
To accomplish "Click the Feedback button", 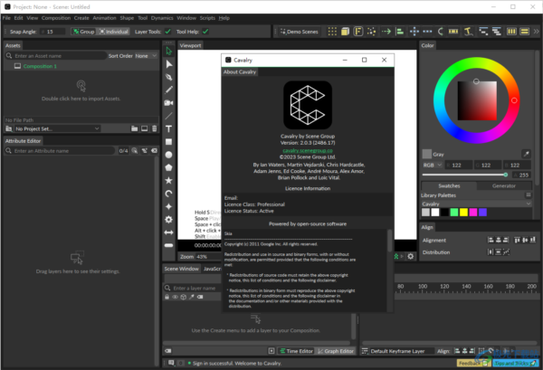I will pyautogui.click(x=473, y=364).
